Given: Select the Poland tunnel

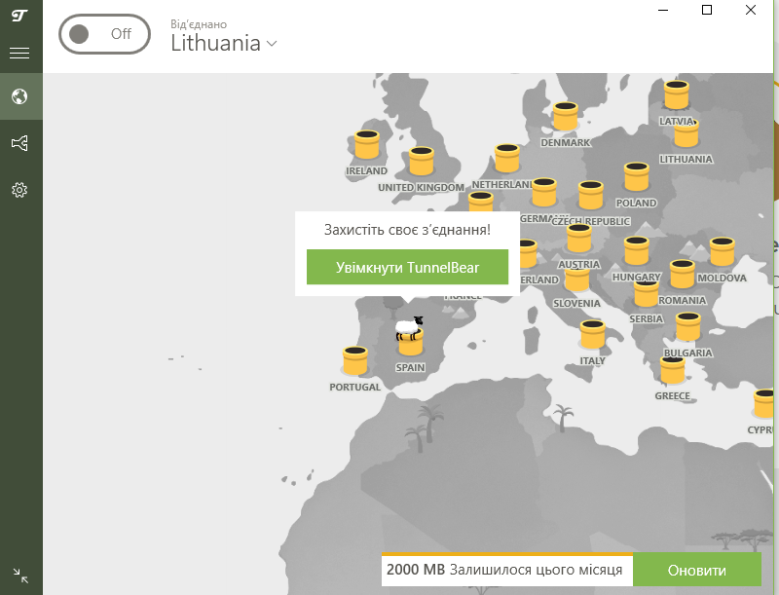Looking at the screenshot, I should point(637,177).
